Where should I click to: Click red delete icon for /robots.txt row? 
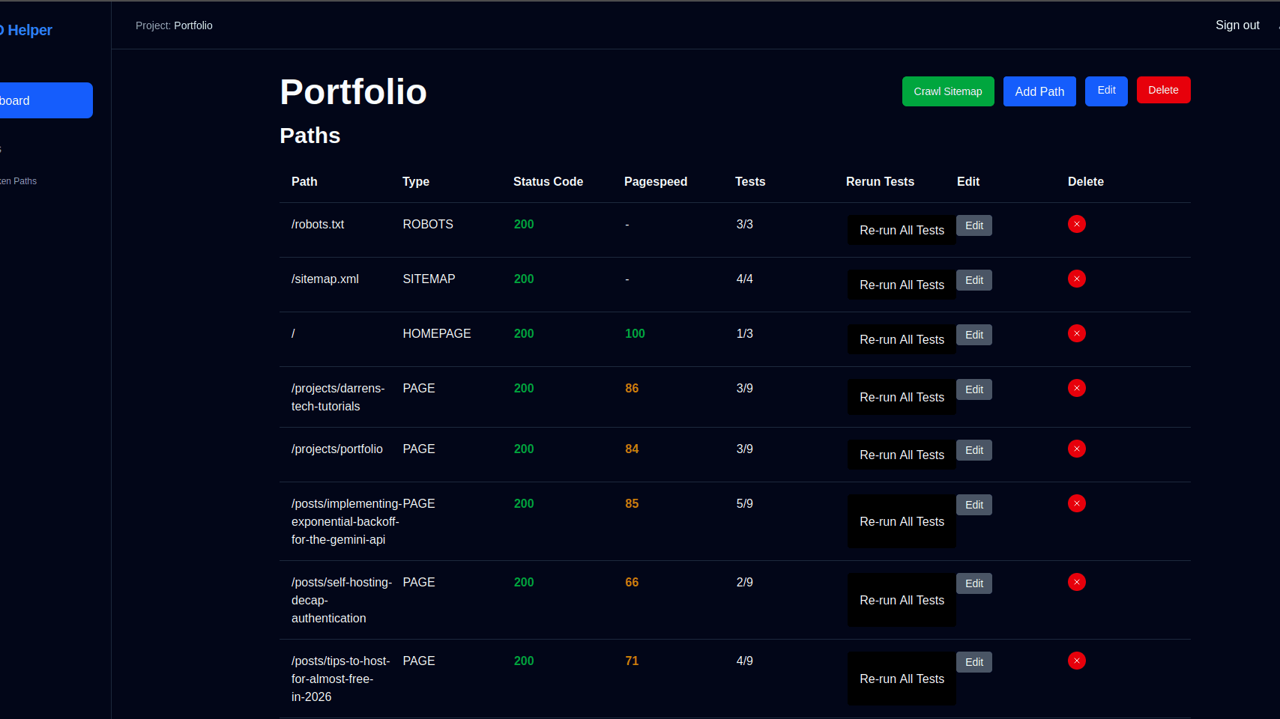[1076, 224]
